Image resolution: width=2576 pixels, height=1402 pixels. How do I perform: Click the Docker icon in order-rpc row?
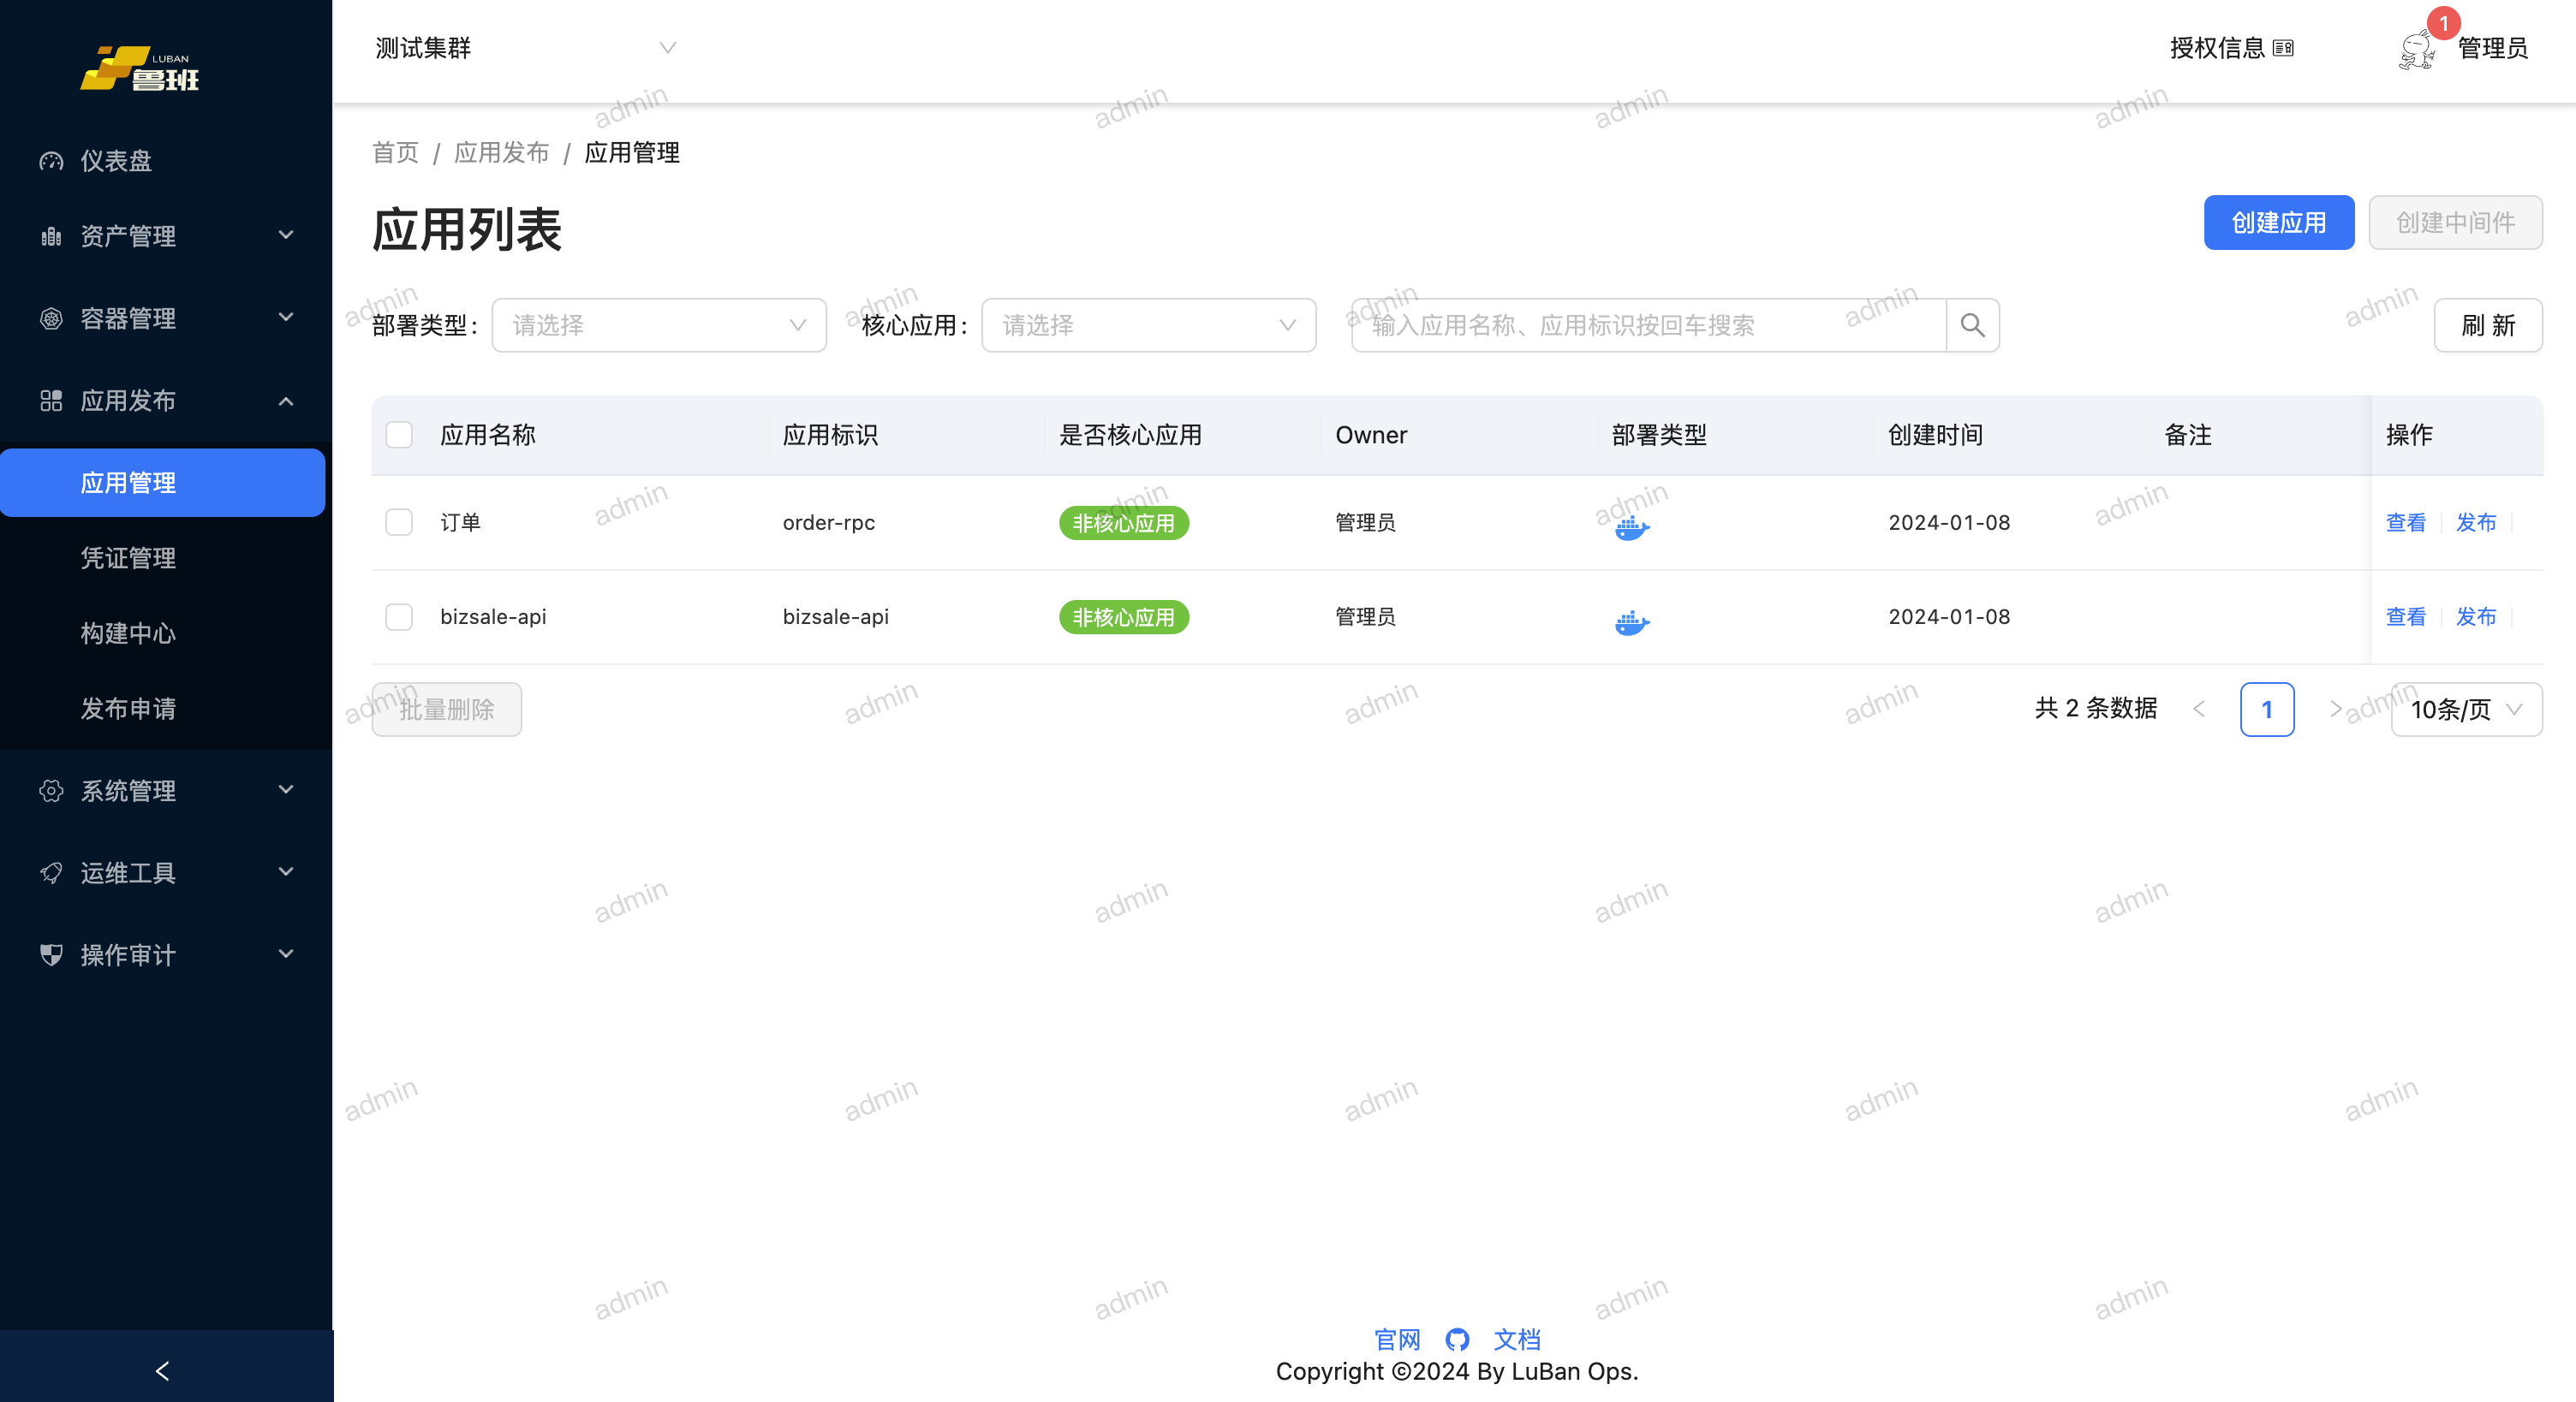coord(1631,526)
